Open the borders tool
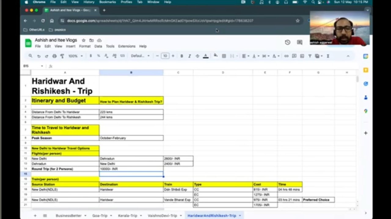Image resolution: width=391 pixels, height=219 pixels. click(x=224, y=56)
